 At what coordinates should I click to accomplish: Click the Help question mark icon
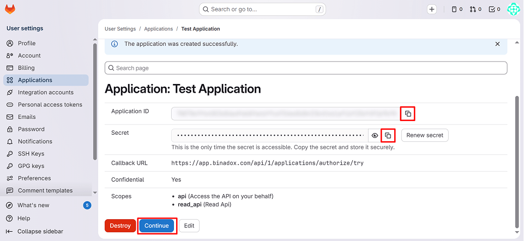point(9,218)
